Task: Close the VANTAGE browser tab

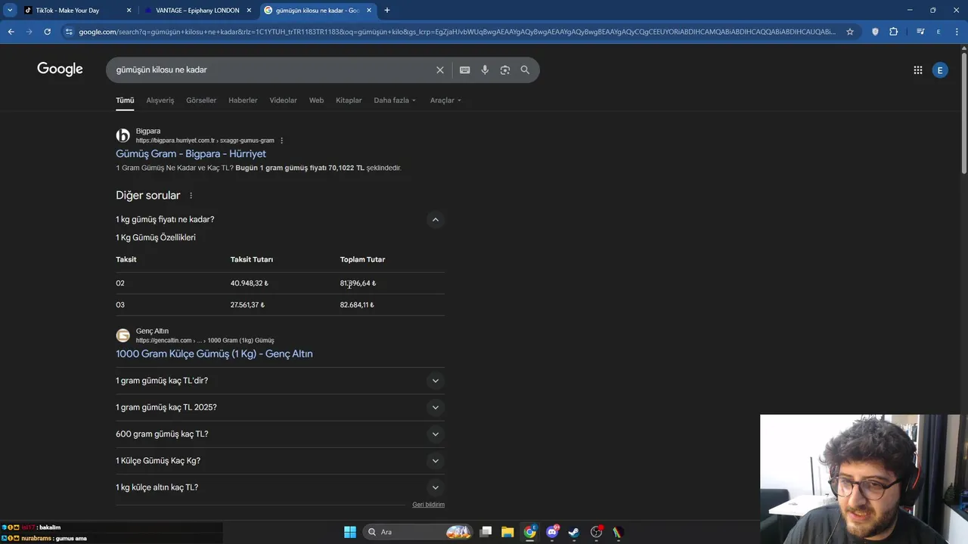Action: tap(249, 10)
